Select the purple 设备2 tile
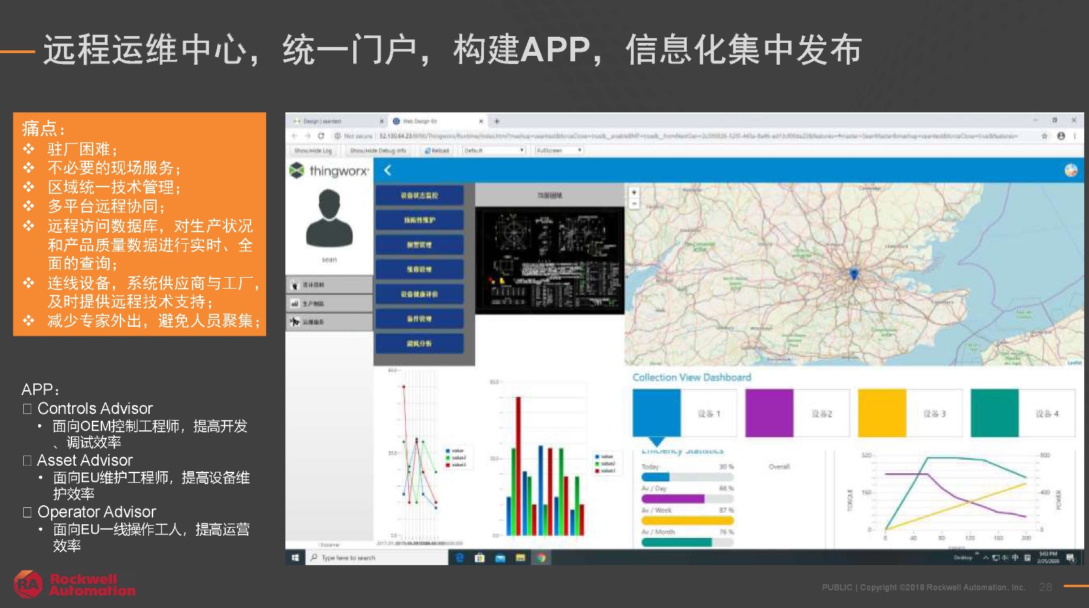Viewport: 1089px width, 608px height. (x=798, y=413)
